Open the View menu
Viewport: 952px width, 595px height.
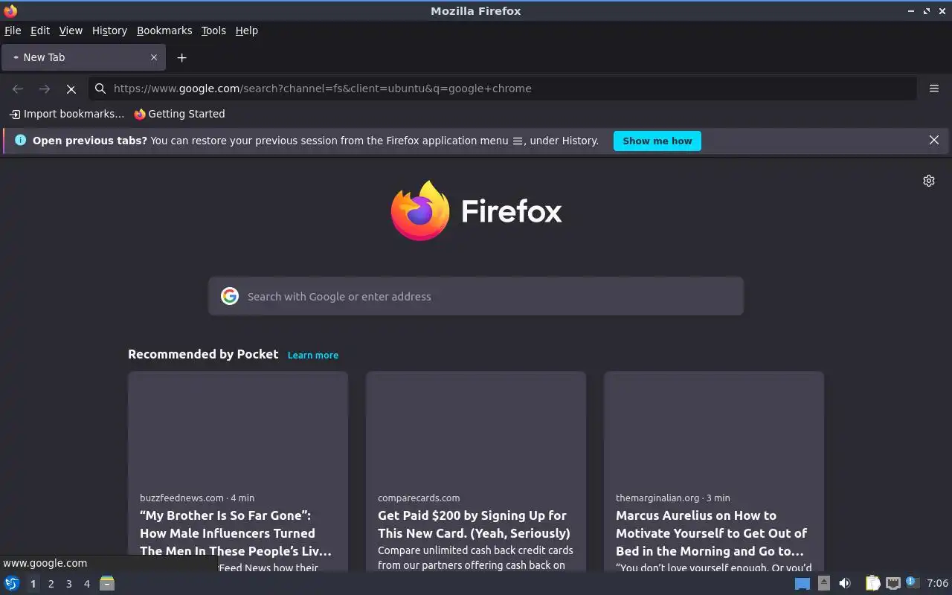(71, 30)
